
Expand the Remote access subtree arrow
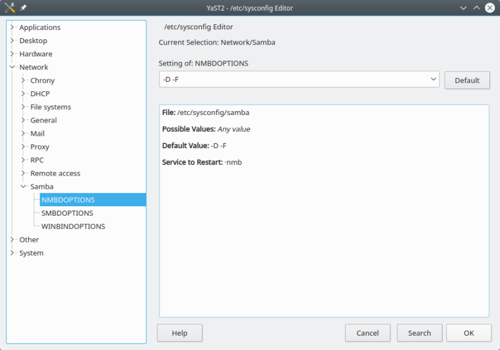(x=23, y=173)
